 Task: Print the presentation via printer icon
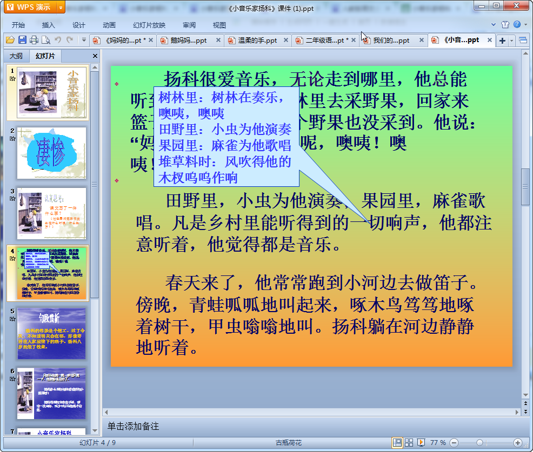click(34, 40)
